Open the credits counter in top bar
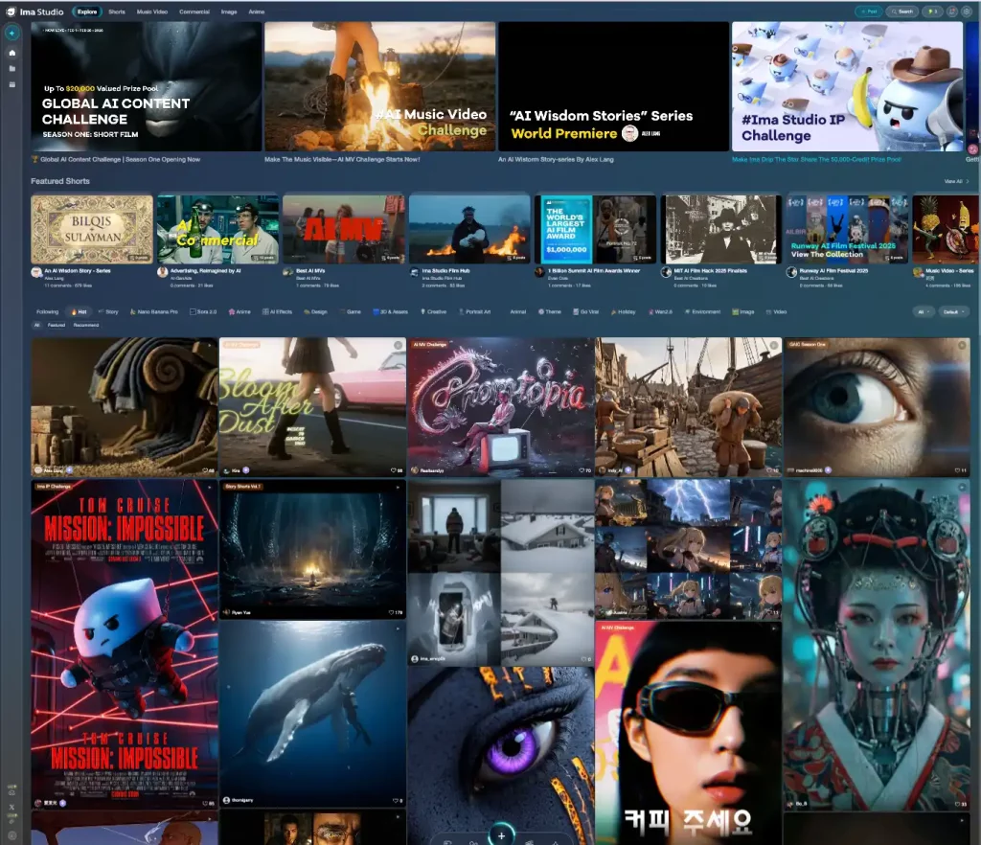The width and height of the screenshot is (981, 845). click(x=933, y=11)
